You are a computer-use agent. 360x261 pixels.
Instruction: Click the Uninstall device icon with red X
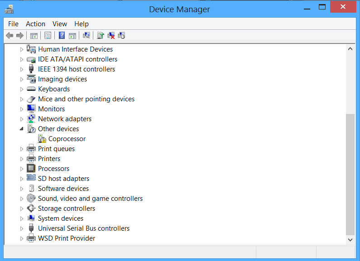111,35
